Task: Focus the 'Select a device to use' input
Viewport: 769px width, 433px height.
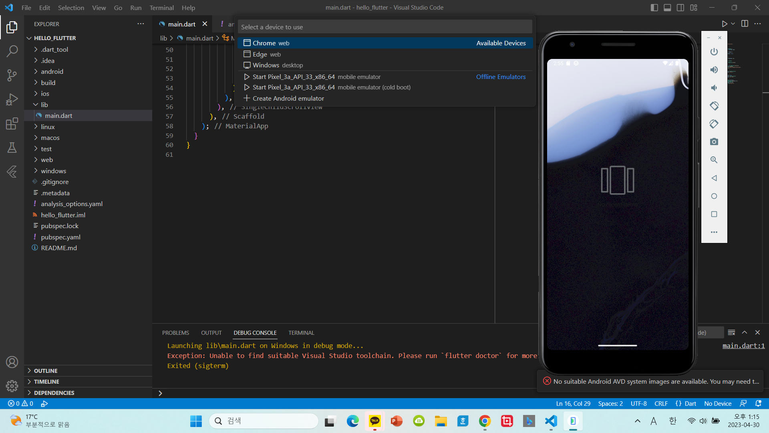Action: pyautogui.click(x=385, y=27)
